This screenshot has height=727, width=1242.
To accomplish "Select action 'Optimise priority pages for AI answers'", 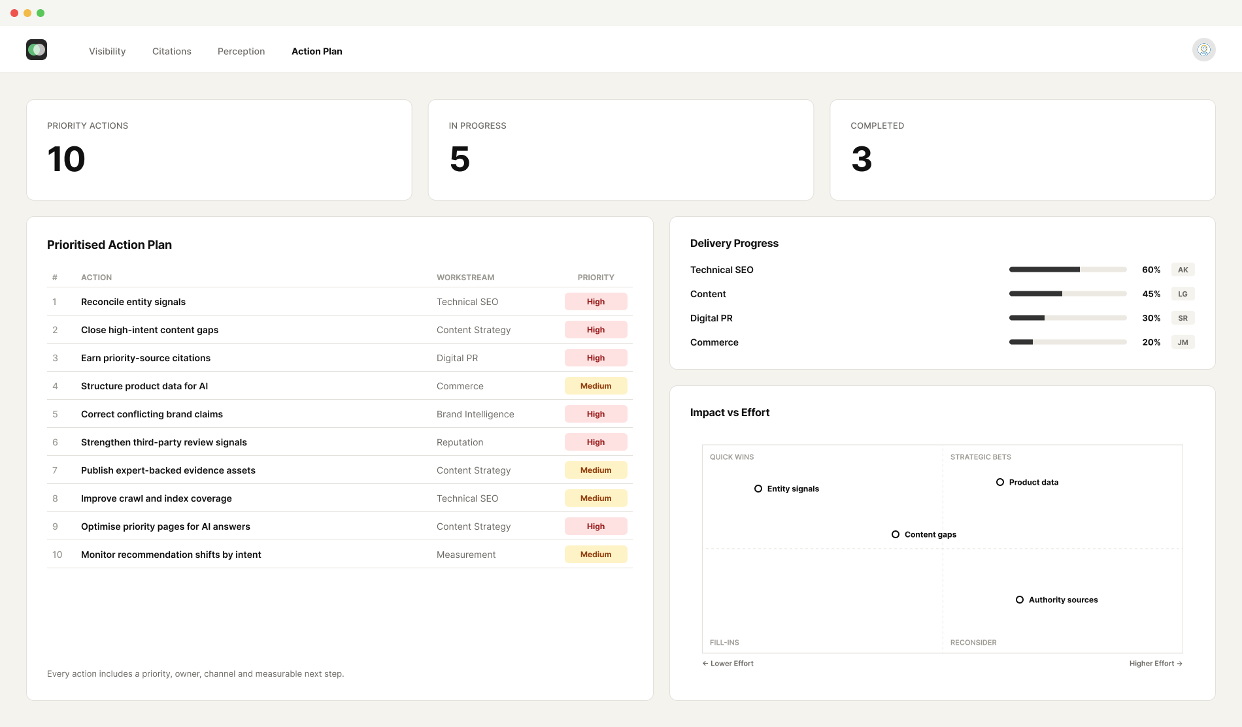I will coord(165,526).
